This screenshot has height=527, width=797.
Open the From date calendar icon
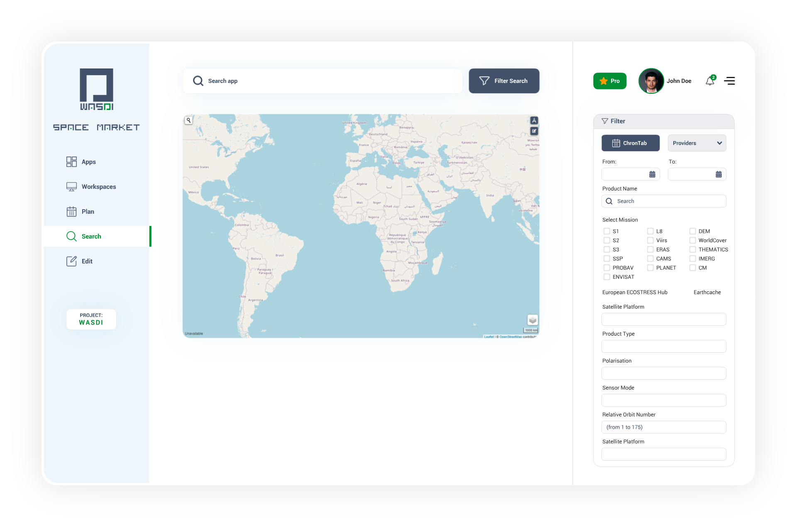pos(652,174)
